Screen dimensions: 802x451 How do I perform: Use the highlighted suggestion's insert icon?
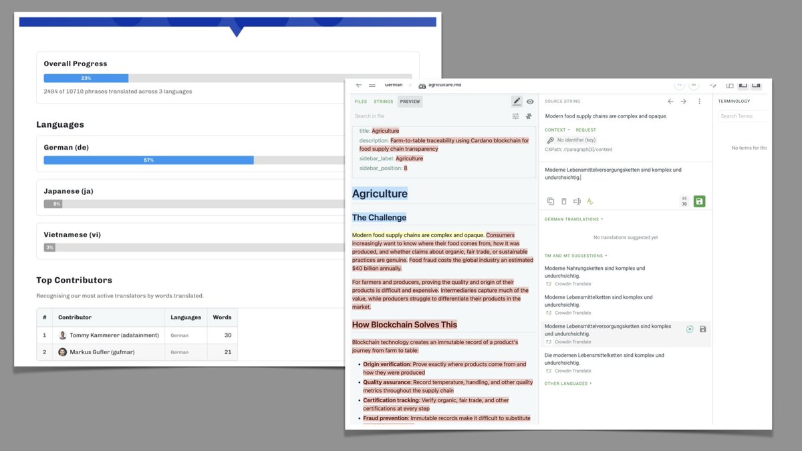point(690,329)
